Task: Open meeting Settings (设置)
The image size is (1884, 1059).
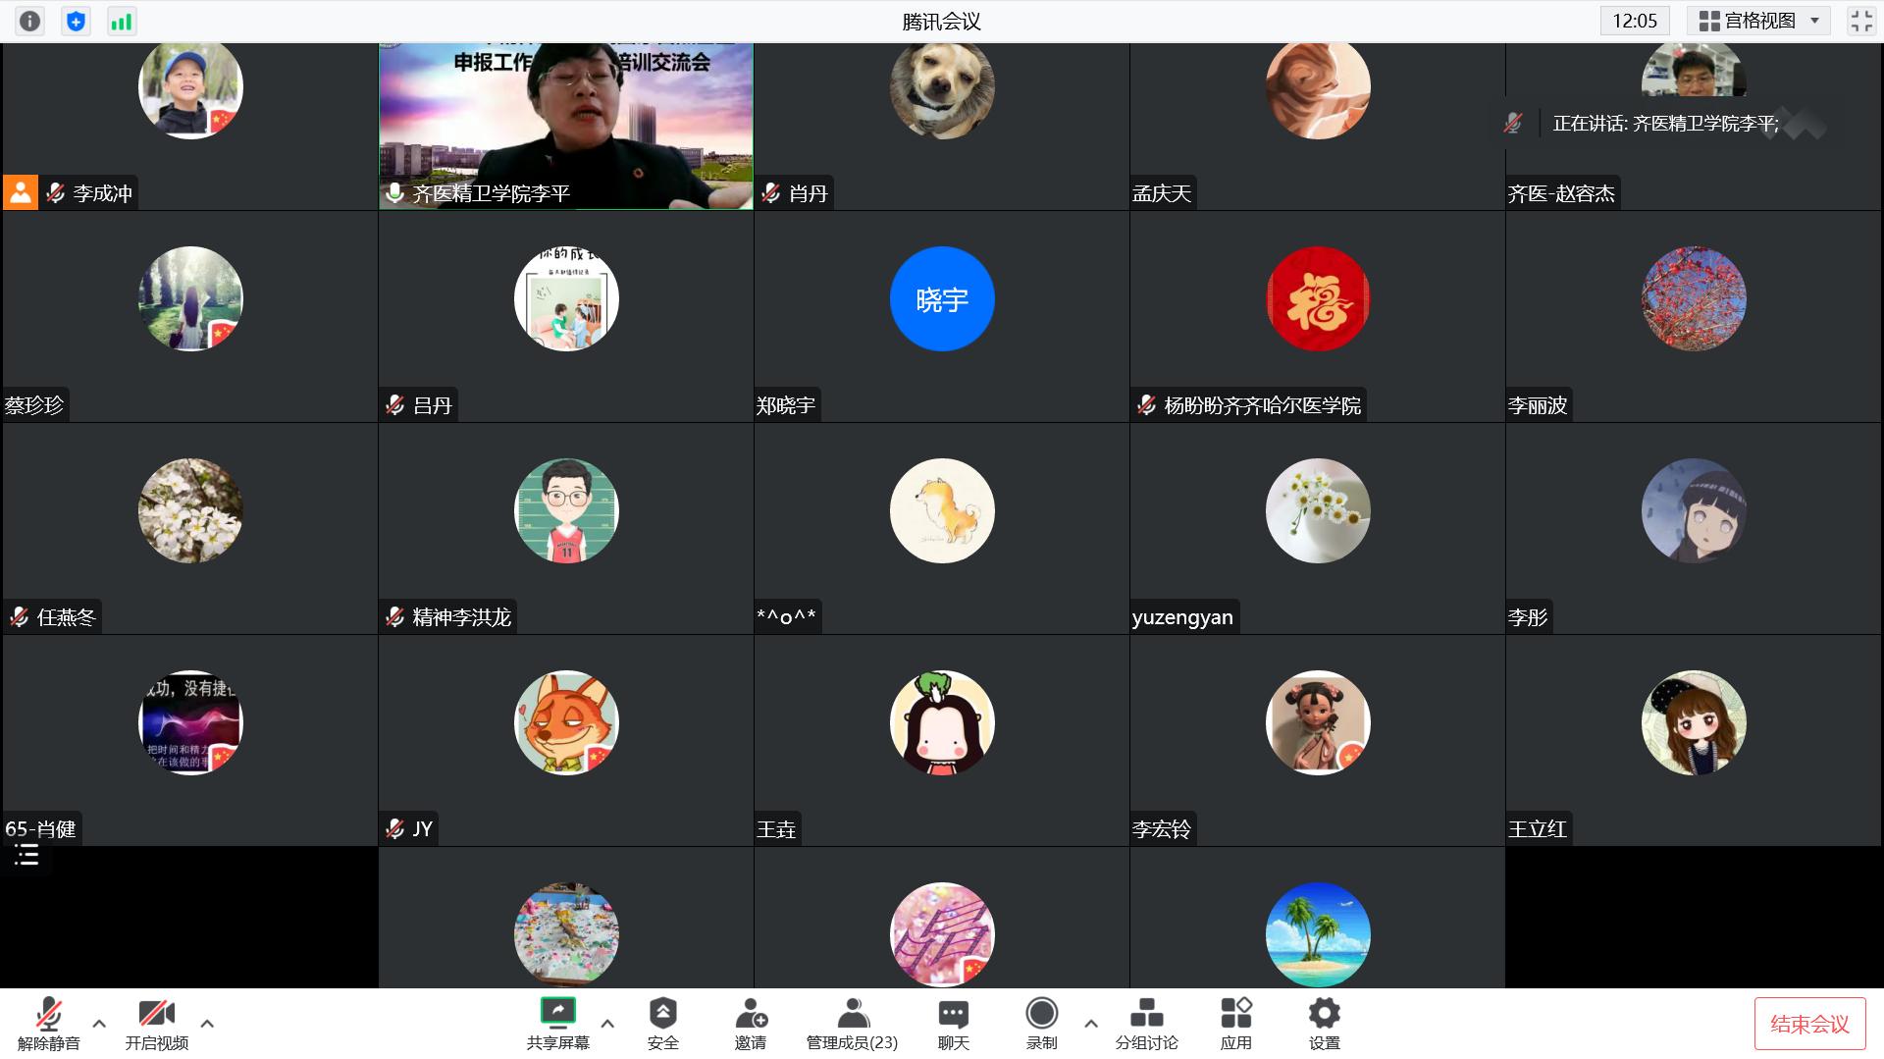Action: point(1324,1023)
